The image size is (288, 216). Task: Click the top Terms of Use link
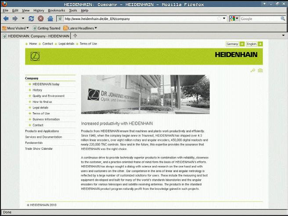tap(88, 44)
